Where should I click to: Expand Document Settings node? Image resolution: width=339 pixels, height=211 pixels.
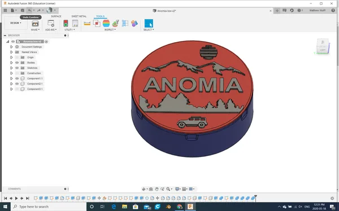[11, 47]
